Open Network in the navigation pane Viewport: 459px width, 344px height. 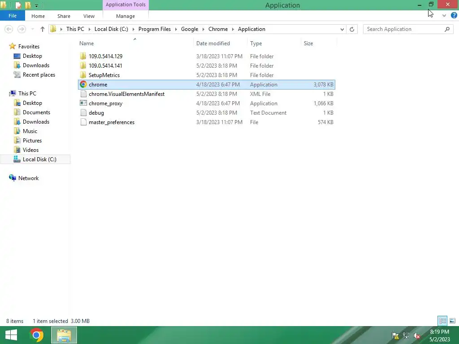tap(28, 178)
